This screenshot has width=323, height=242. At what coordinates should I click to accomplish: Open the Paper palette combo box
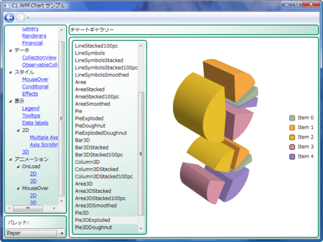point(36,233)
